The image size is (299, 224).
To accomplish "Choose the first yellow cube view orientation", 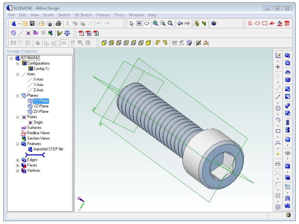I will (x=104, y=43).
